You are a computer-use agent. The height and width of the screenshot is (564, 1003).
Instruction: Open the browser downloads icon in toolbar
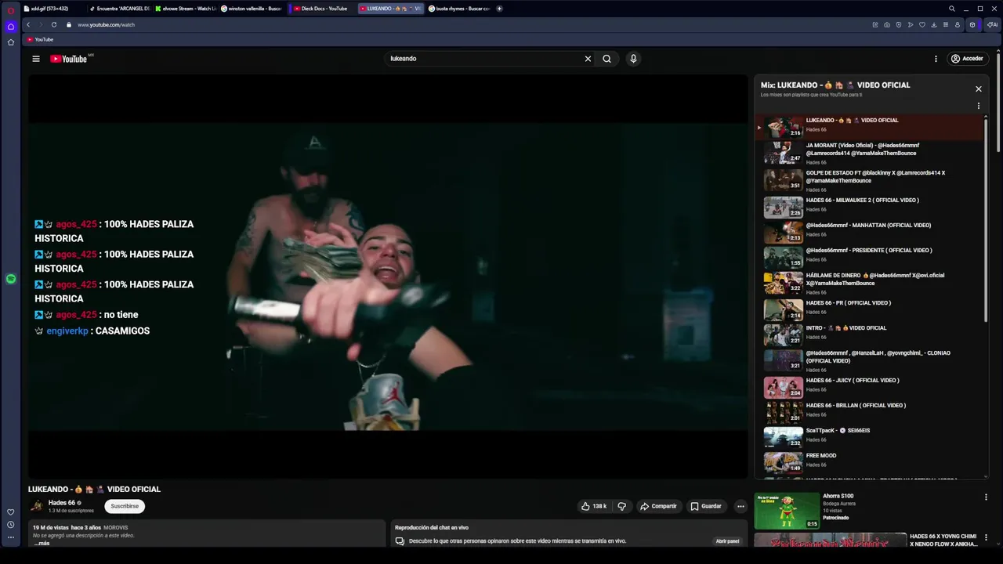[x=933, y=25]
